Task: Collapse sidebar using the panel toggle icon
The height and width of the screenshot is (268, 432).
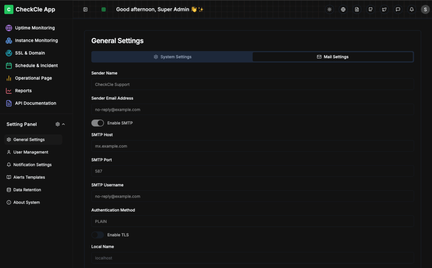Action: (x=85, y=9)
